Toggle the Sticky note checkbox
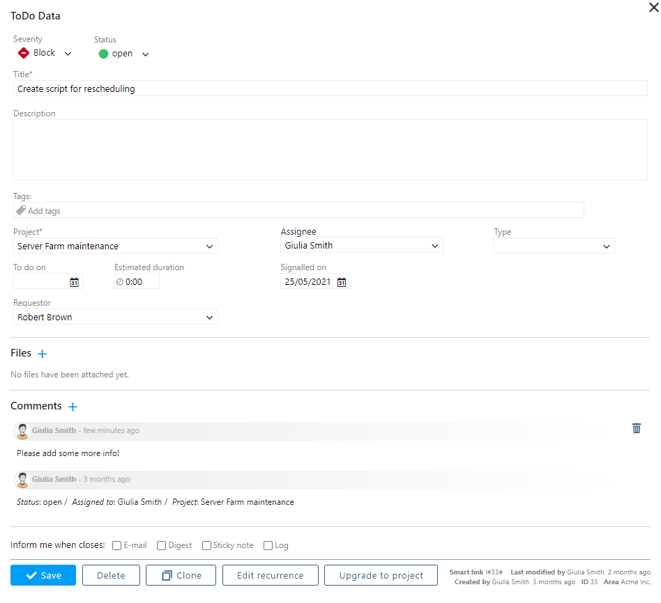Image resolution: width=661 pixels, height=603 pixels. pyautogui.click(x=207, y=546)
